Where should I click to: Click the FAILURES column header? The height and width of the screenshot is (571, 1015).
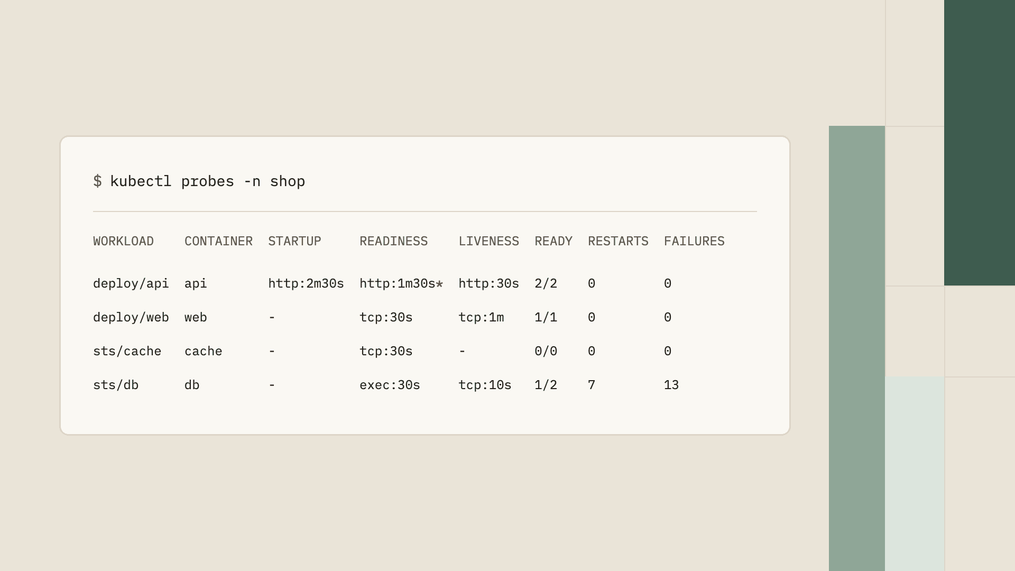pyautogui.click(x=694, y=242)
